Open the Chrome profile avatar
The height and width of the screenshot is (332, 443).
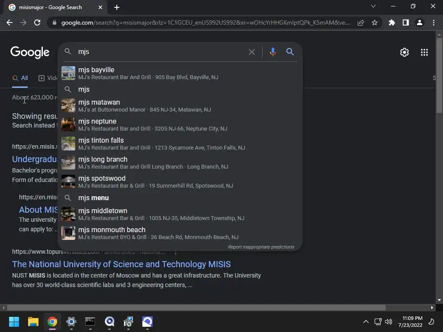(x=420, y=22)
